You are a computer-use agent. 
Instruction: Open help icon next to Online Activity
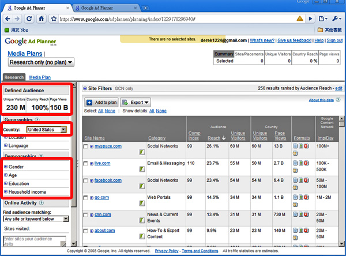(42, 202)
